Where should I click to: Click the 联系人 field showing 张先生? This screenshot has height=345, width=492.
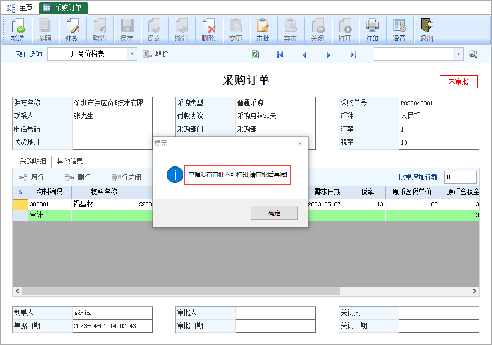tap(112, 116)
